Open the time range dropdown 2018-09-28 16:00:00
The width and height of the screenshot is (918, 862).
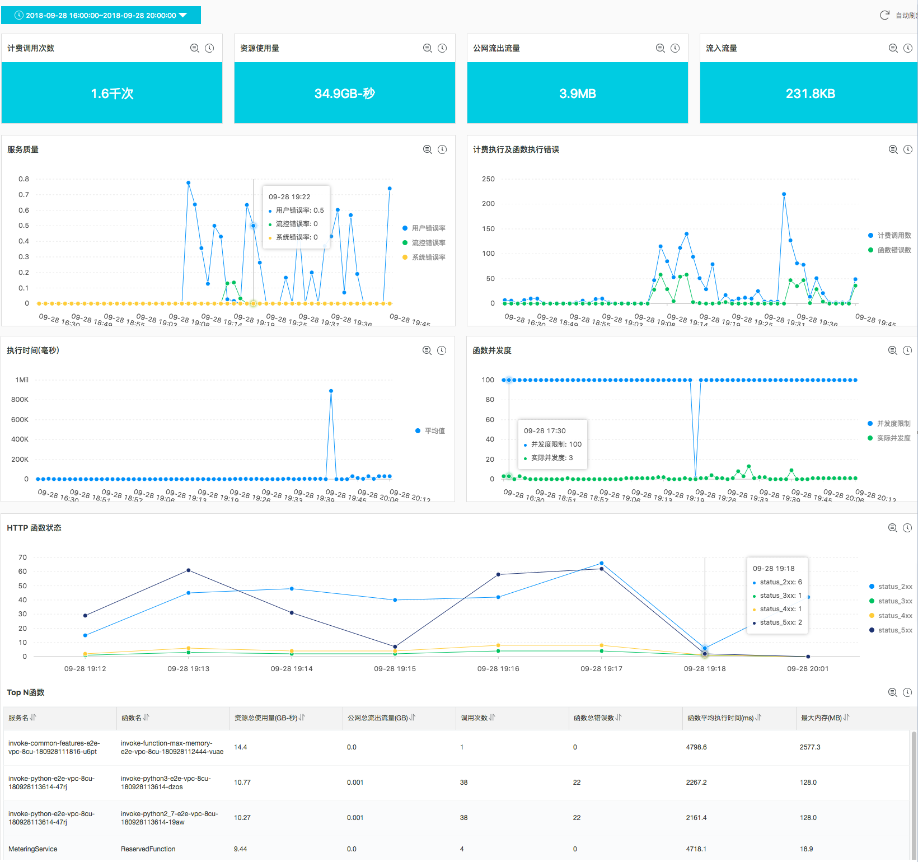point(101,15)
